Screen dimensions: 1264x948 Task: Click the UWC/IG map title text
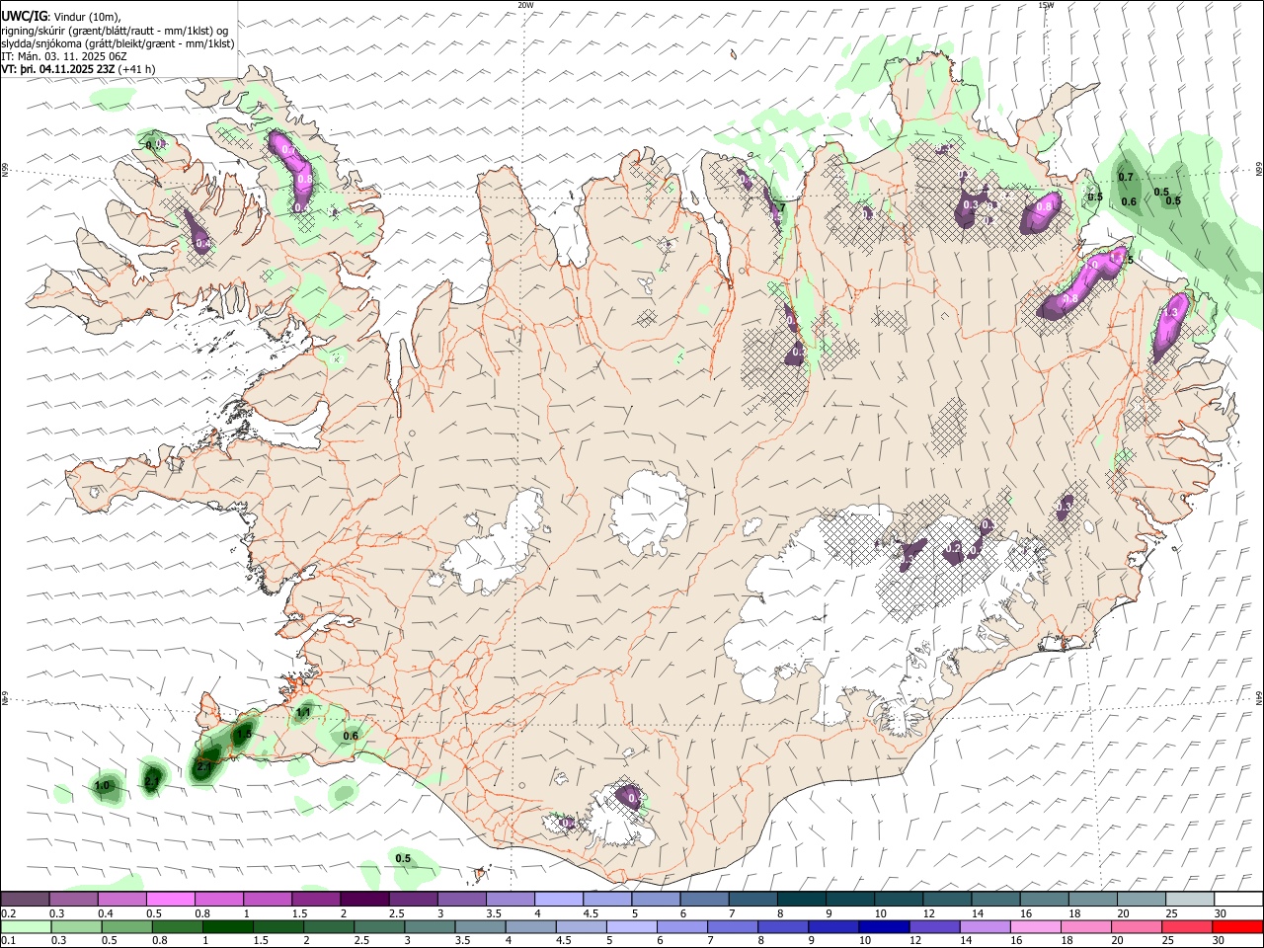(24, 16)
